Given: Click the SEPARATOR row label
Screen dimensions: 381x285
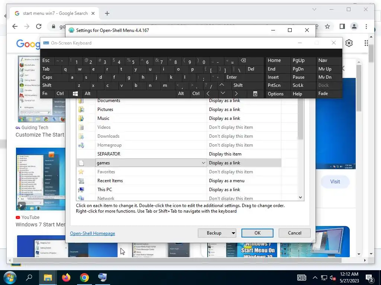Looking at the screenshot, I should (109, 154).
